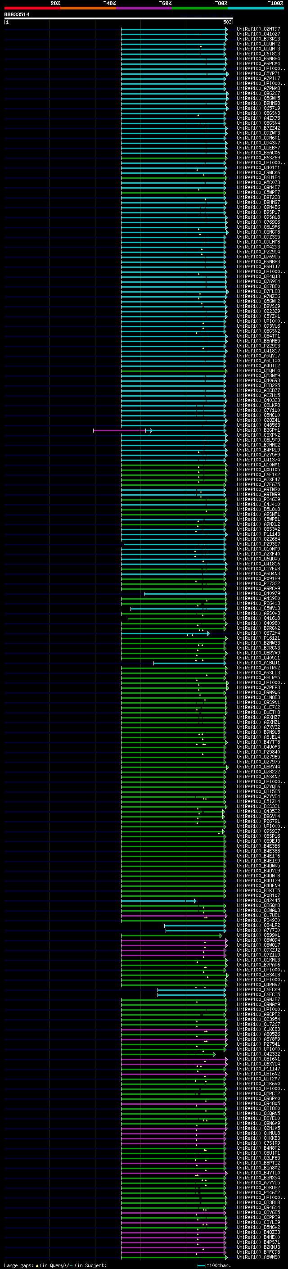Select hit label UniRef100_Q41618
The height and width of the screenshot is (1269, 288).
pos(258,618)
